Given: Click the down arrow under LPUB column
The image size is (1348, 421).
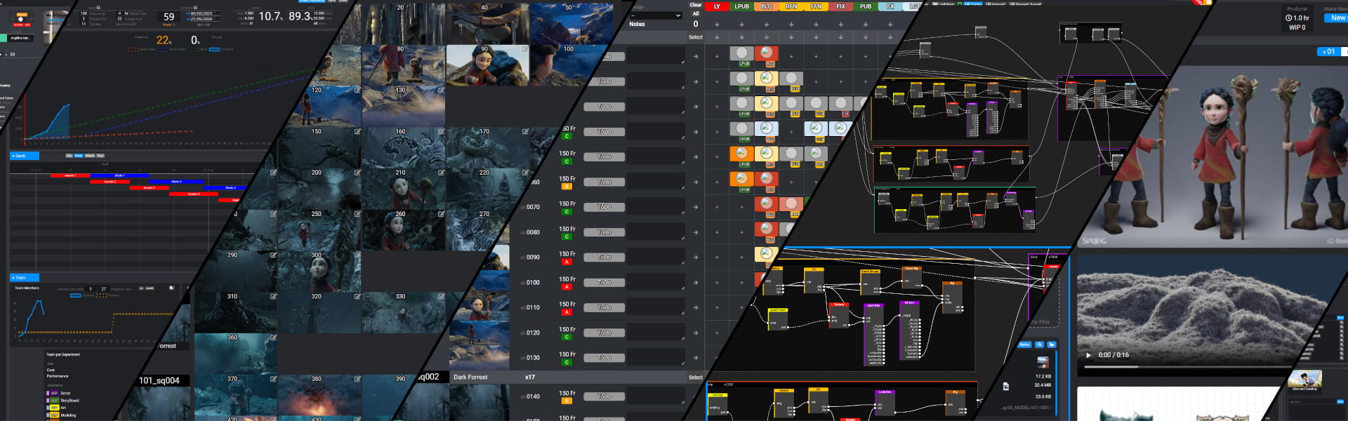Looking at the screenshot, I should [741, 24].
